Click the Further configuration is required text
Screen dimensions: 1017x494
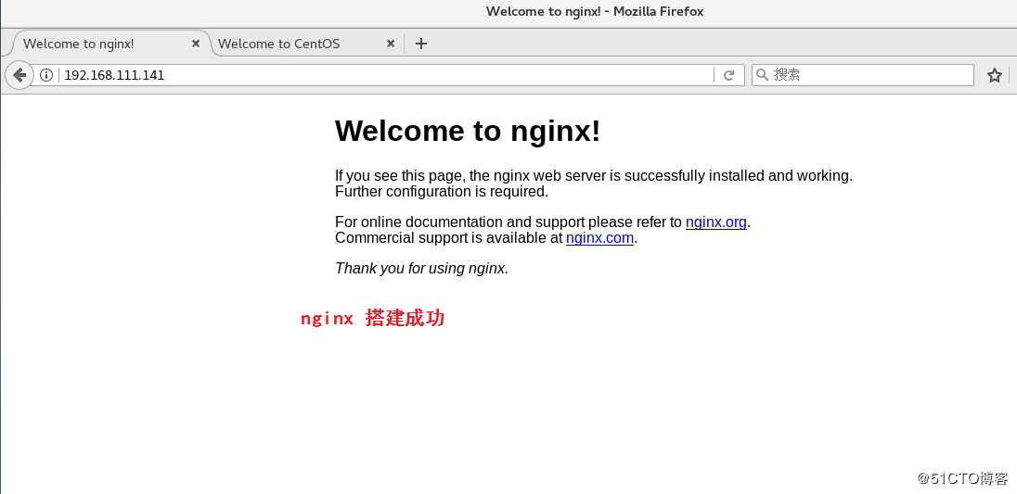click(442, 192)
